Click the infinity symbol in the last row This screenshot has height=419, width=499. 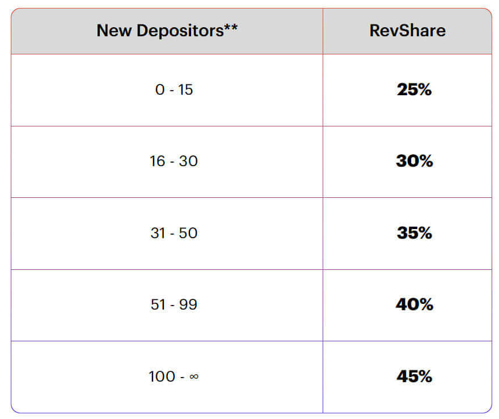pyautogui.click(x=194, y=376)
